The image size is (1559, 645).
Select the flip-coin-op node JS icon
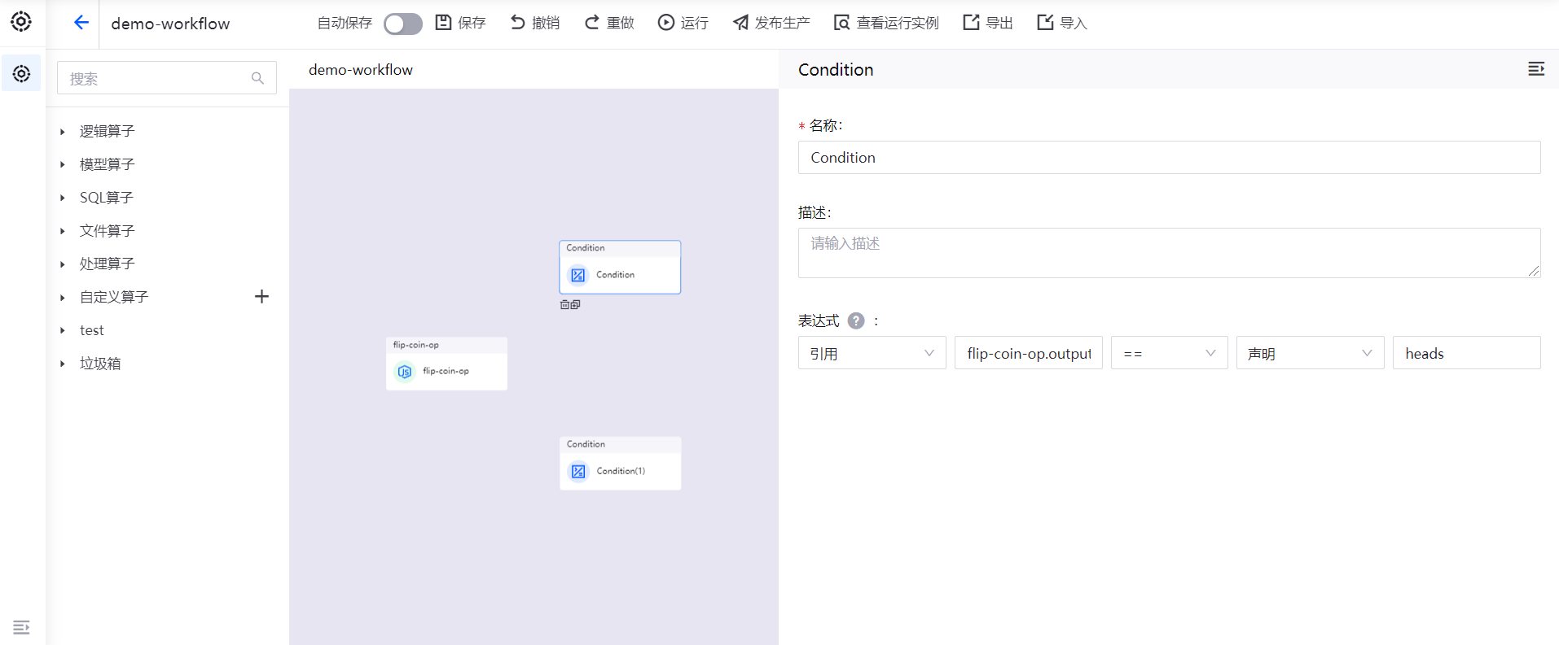tap(405, 372)
